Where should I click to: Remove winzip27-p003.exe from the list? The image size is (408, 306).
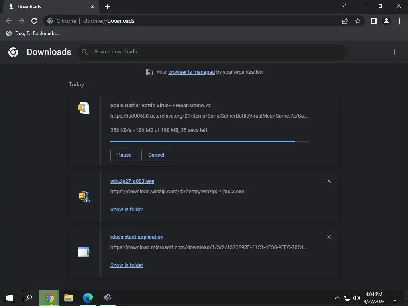point(329,181)
